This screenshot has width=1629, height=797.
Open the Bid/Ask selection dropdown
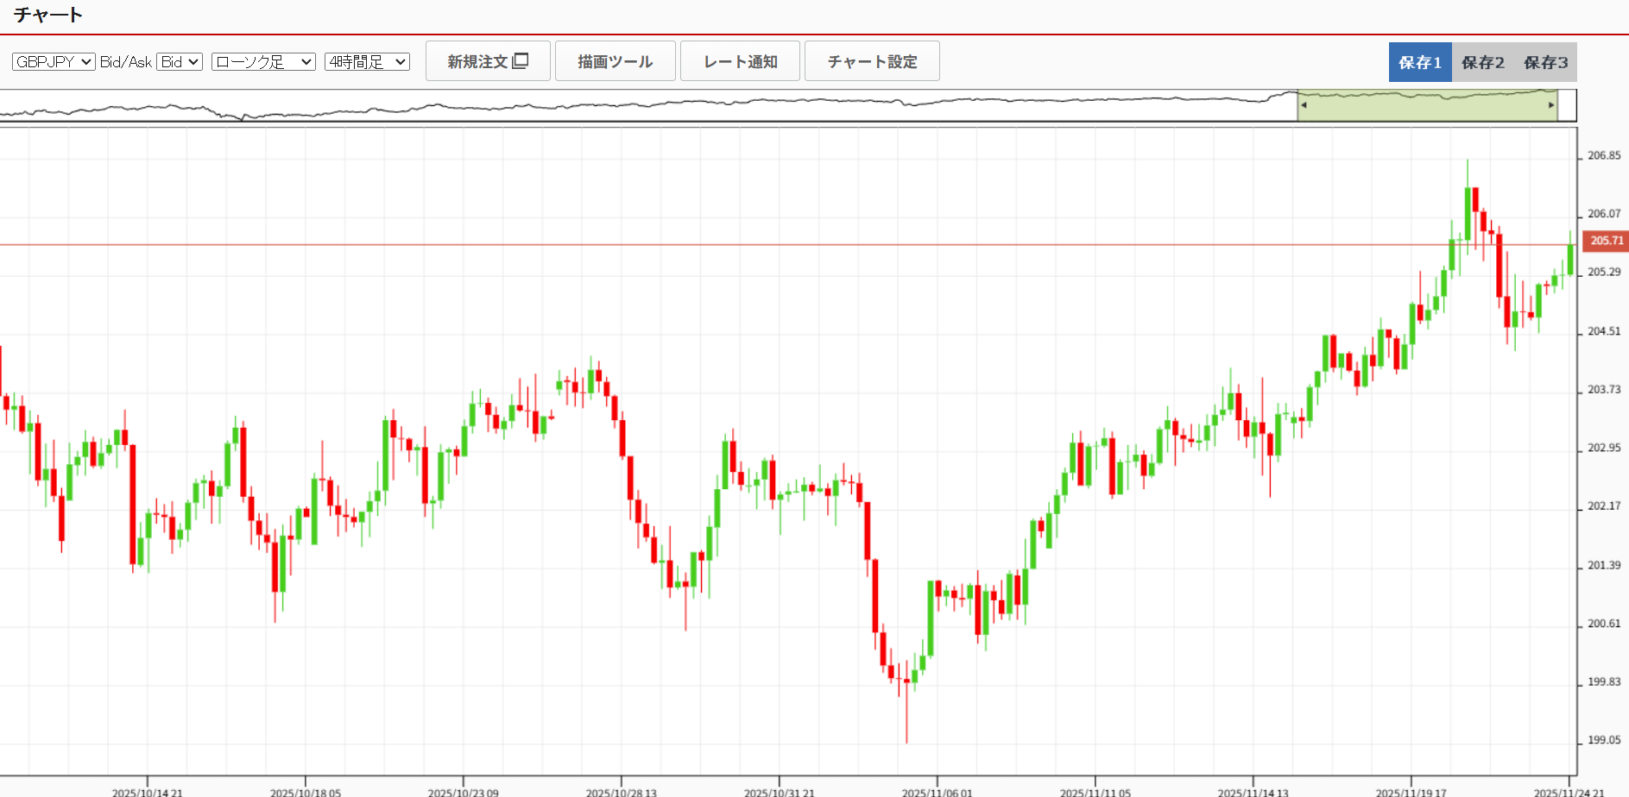point(179,62)
